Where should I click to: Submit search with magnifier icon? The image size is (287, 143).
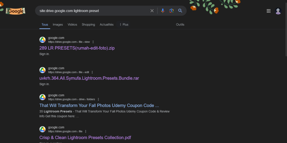(180, 11)
